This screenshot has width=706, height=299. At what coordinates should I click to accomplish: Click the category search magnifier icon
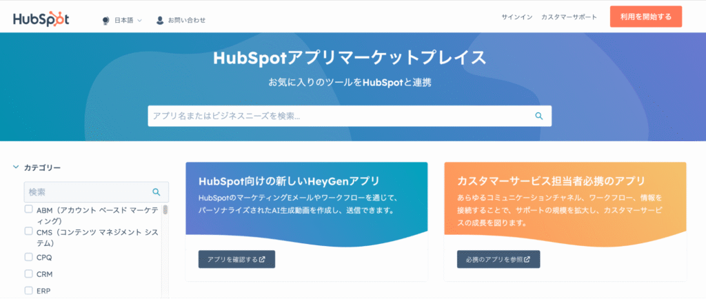157,192
